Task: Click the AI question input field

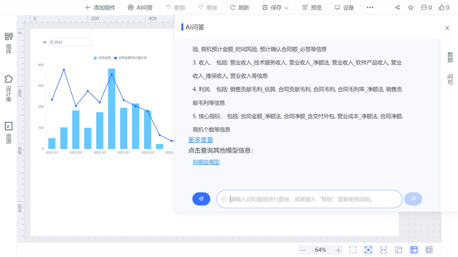Action: click(310, 199)
